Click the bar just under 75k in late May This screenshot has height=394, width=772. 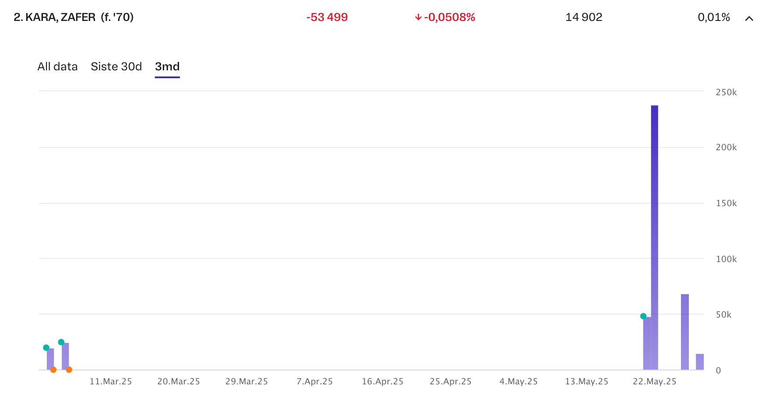pyautogui.click(x=685, y=332)
